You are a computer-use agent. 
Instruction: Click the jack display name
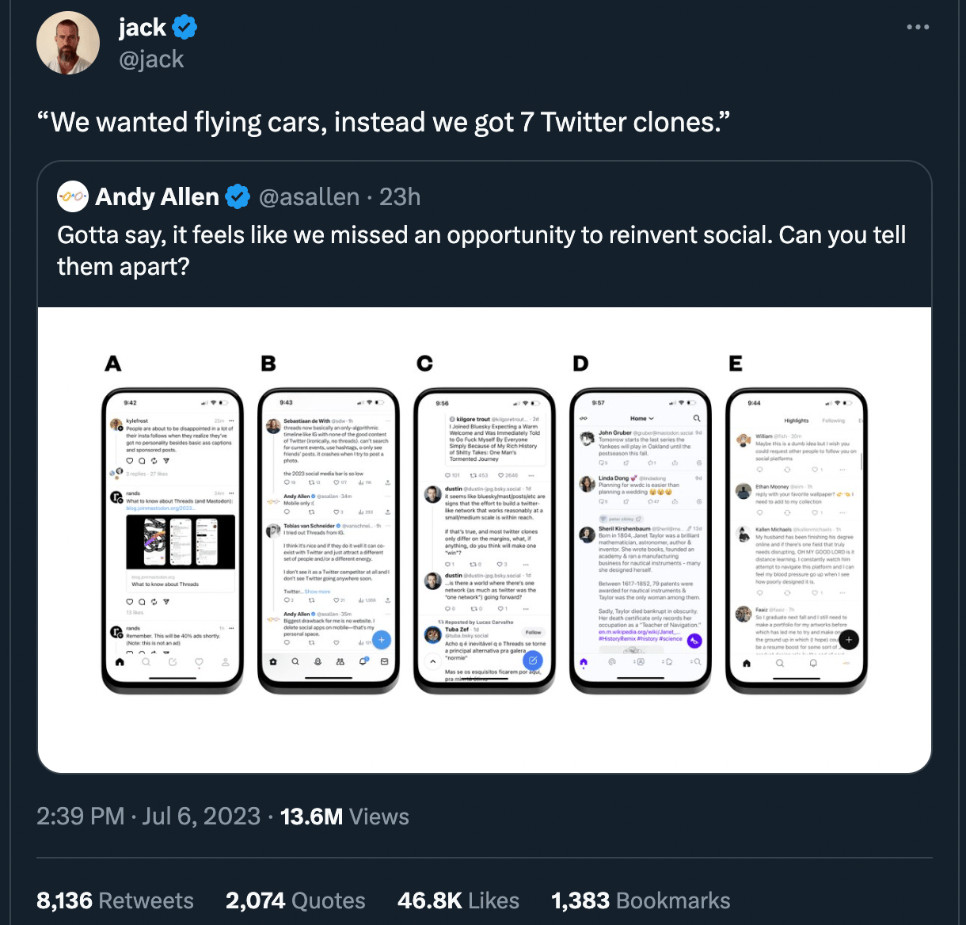(143, 28)
